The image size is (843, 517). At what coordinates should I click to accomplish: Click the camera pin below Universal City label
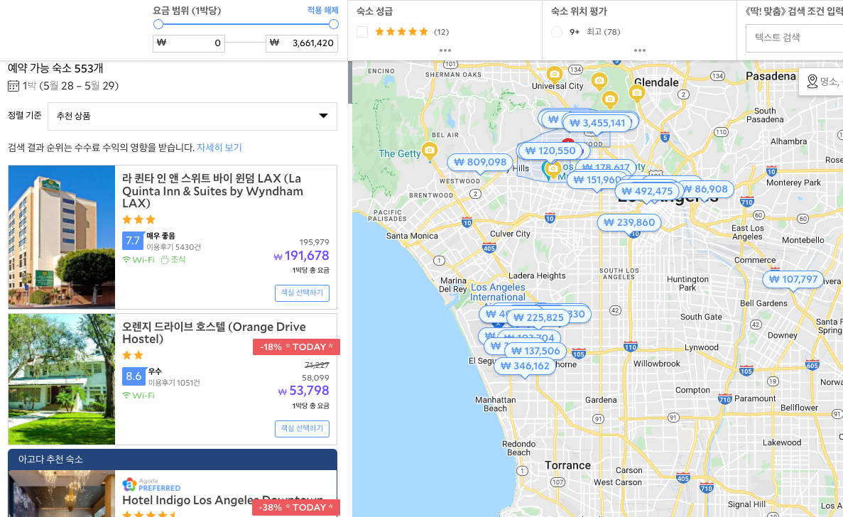(609, 99)
